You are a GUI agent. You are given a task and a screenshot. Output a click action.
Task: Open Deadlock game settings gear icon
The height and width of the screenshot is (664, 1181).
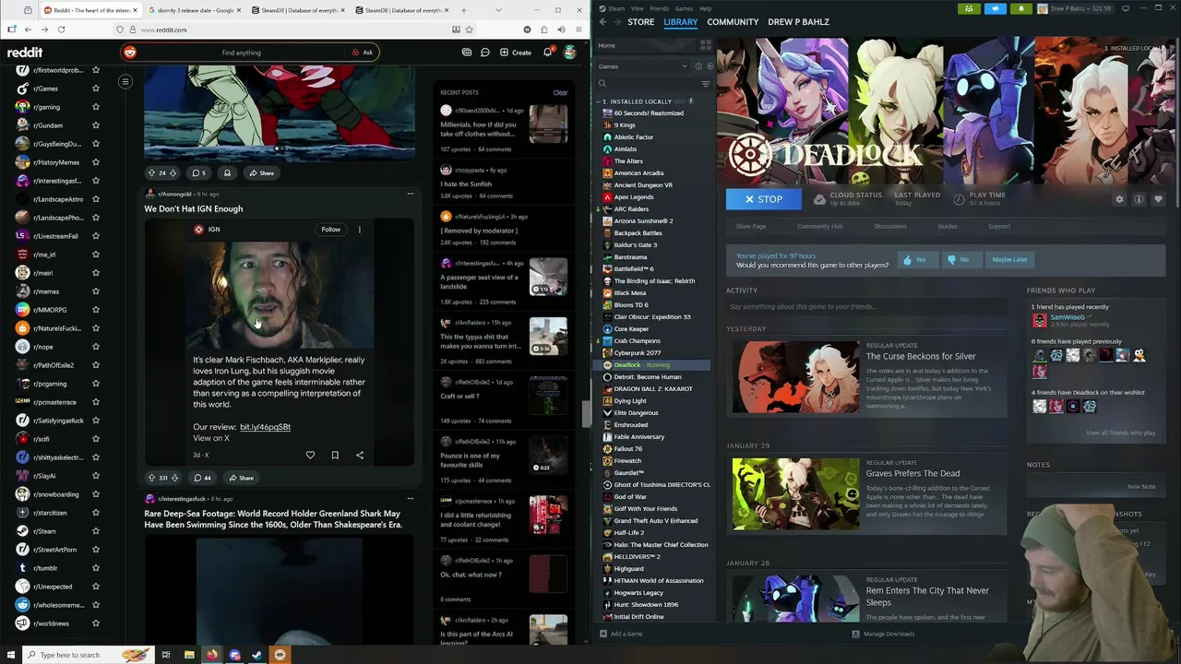point(1119,199)
